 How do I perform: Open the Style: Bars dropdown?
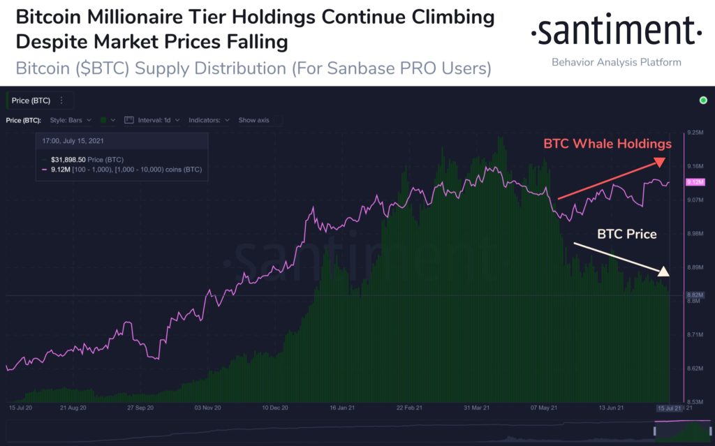click(71, 120)
